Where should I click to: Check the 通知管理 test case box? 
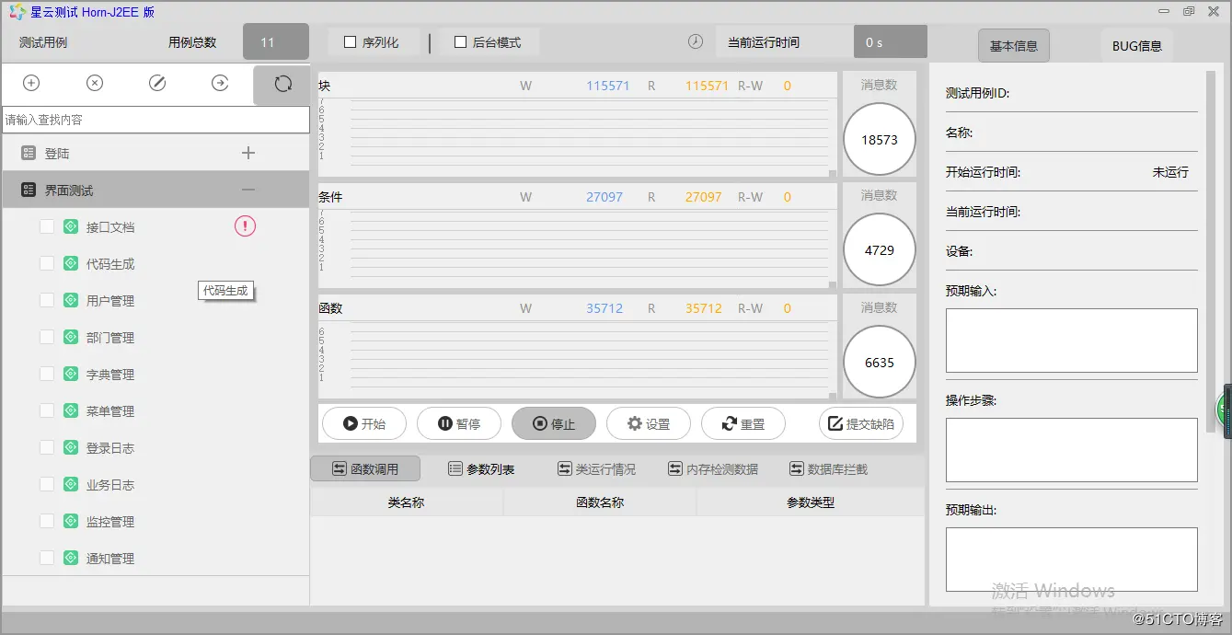tap(46, 558)
